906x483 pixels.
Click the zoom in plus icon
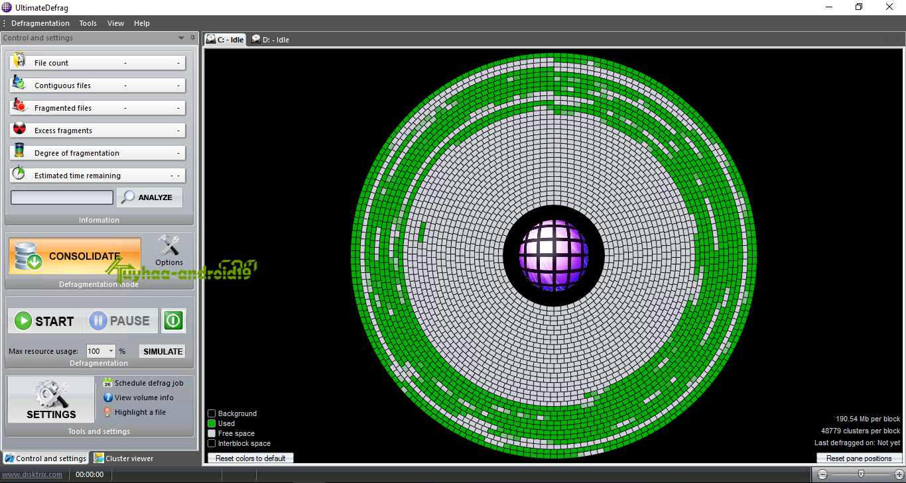click(899, 474)
